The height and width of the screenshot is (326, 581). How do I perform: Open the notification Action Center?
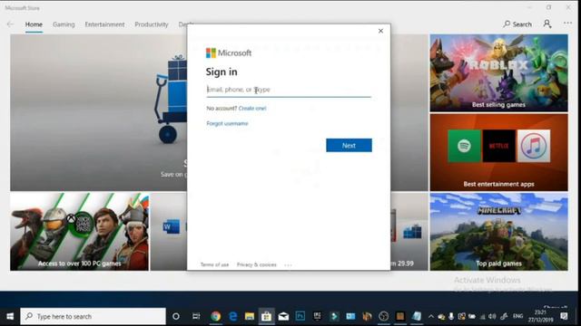pyautogui.click(x=564, y=316)
